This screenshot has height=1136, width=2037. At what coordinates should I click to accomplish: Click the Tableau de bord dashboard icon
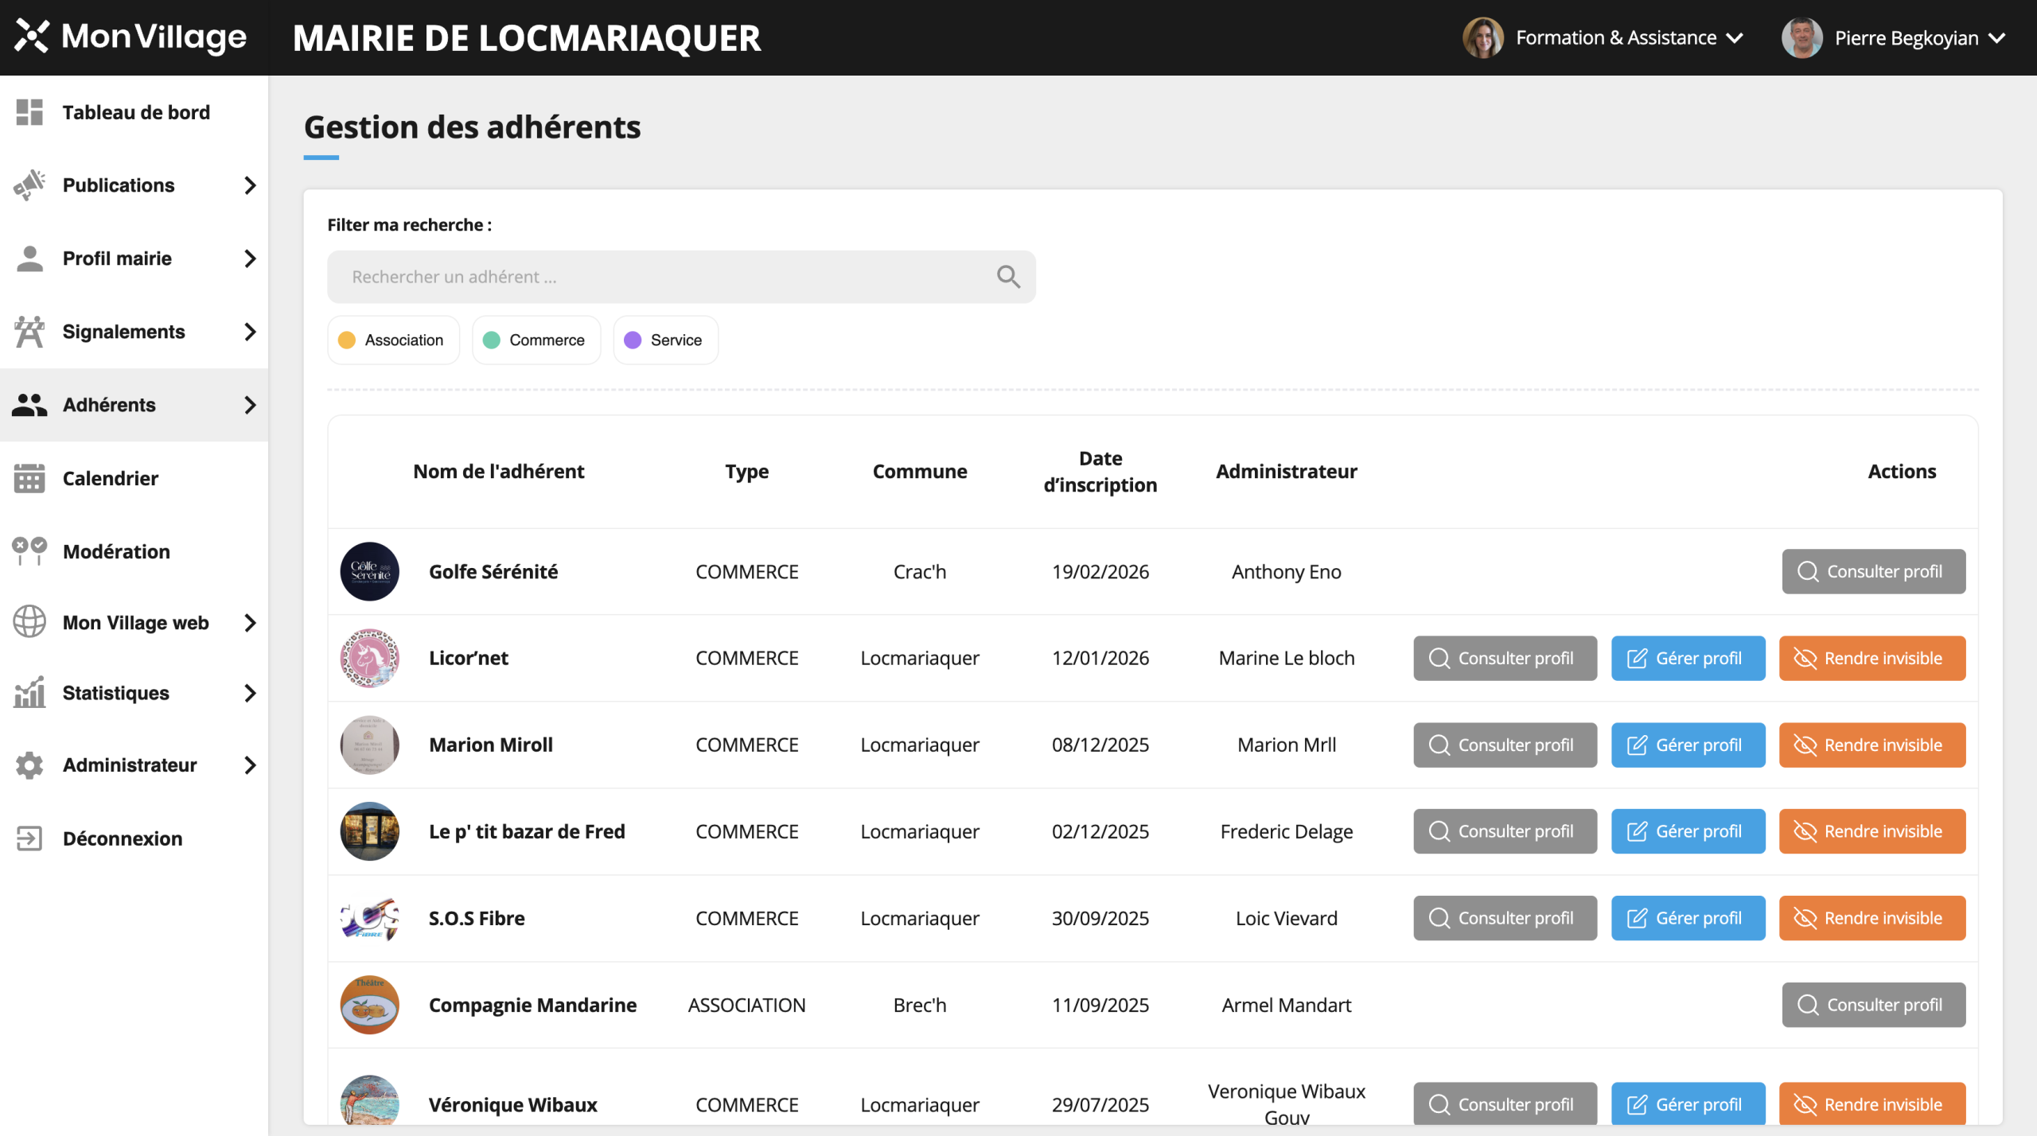point(29,112)
